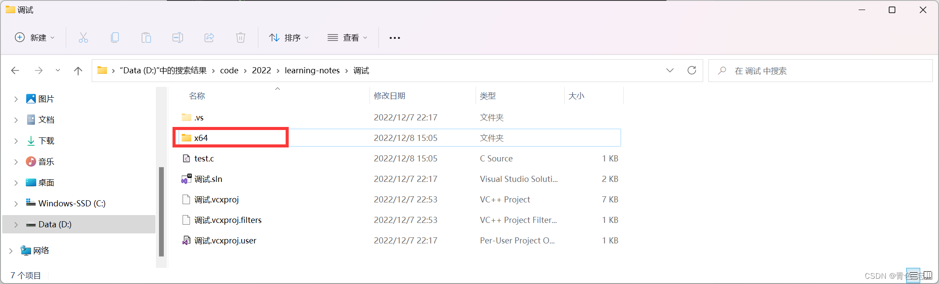939x284 pixels.
Task: Click the Share icon in toolbar
Action: (x=209, y=38)
